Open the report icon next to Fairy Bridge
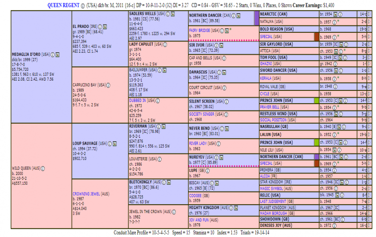Screen dimensions: 376x237 [x=227, y=31]
